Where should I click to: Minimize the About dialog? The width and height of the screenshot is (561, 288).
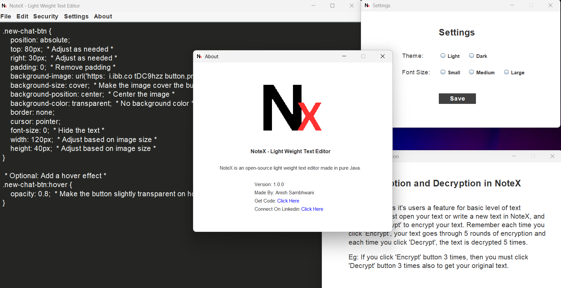click(344, 56)
